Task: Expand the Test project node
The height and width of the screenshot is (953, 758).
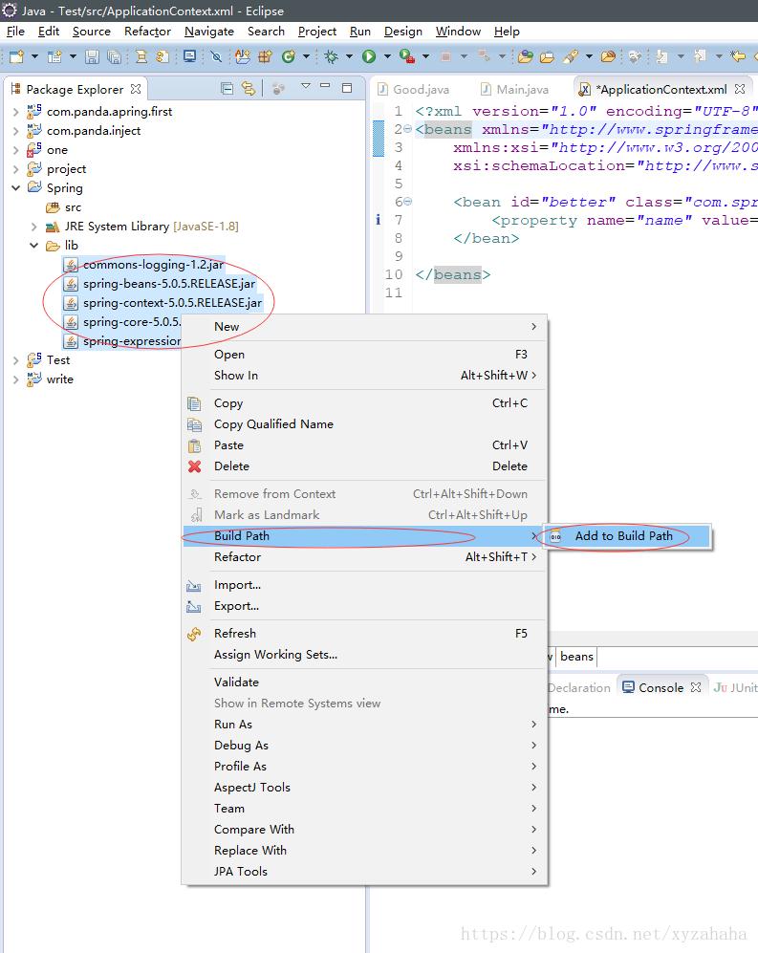Action: click(x=16, y=360)
